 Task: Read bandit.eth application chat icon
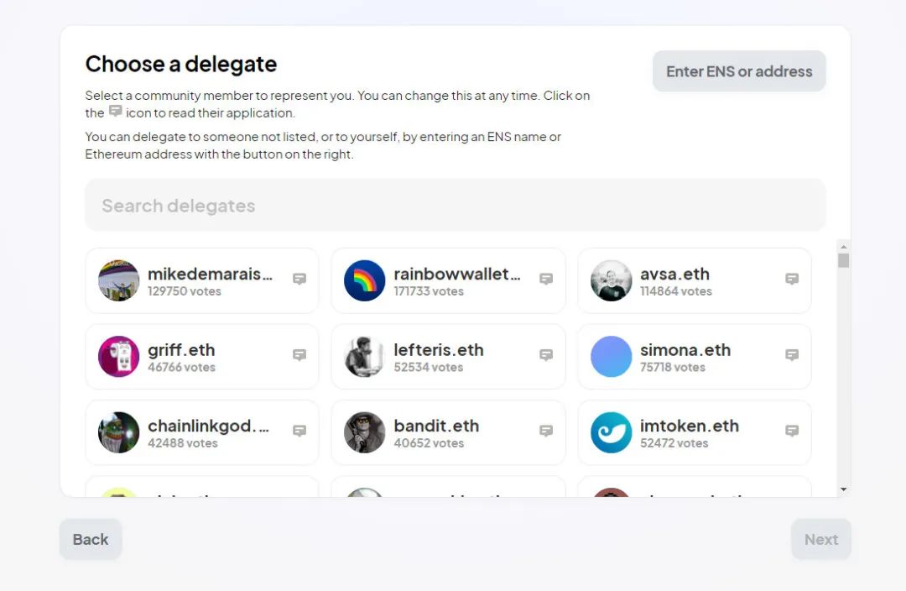coord(546,431)
